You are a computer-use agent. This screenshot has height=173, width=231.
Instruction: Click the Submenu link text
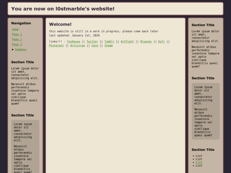coord(21,50)
